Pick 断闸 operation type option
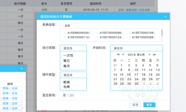Screen dimensions: 186x112 pyautogui.click(x=67, y=82)
